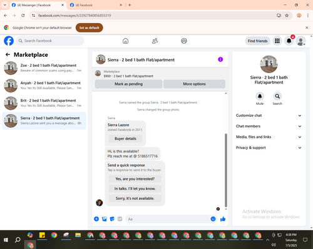Open the Friends icon in top navigation
Screen dimensions: 313x249
point(155,41)
